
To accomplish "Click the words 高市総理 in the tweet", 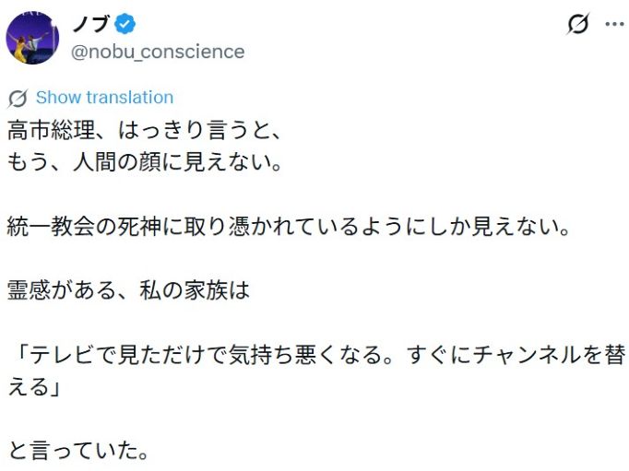I will click(51, 130).
